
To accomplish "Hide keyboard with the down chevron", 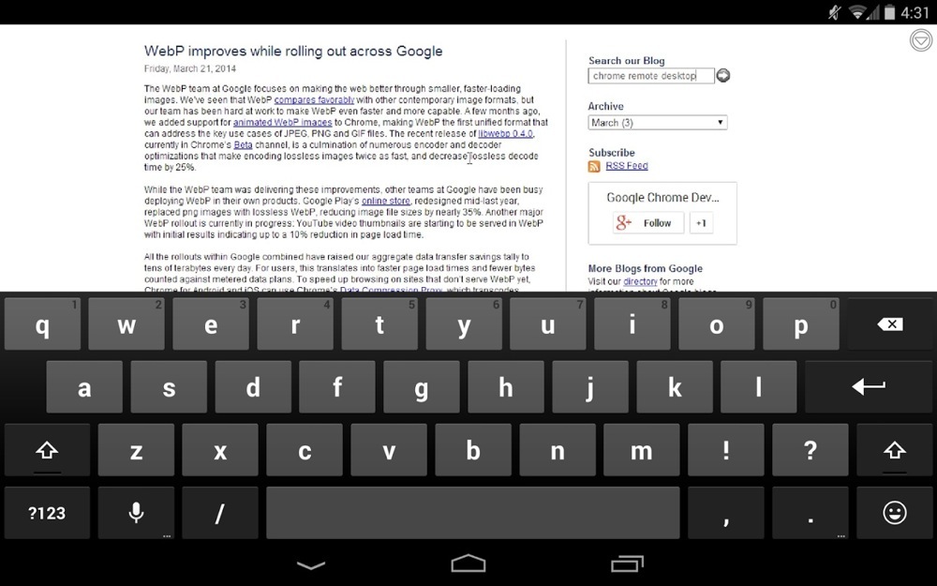I will tap(311, 564).
